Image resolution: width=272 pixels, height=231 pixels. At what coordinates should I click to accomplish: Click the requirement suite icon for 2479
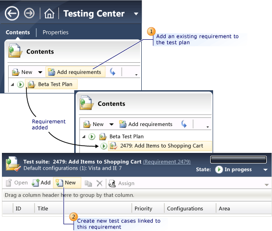click(x=113, y=146)
